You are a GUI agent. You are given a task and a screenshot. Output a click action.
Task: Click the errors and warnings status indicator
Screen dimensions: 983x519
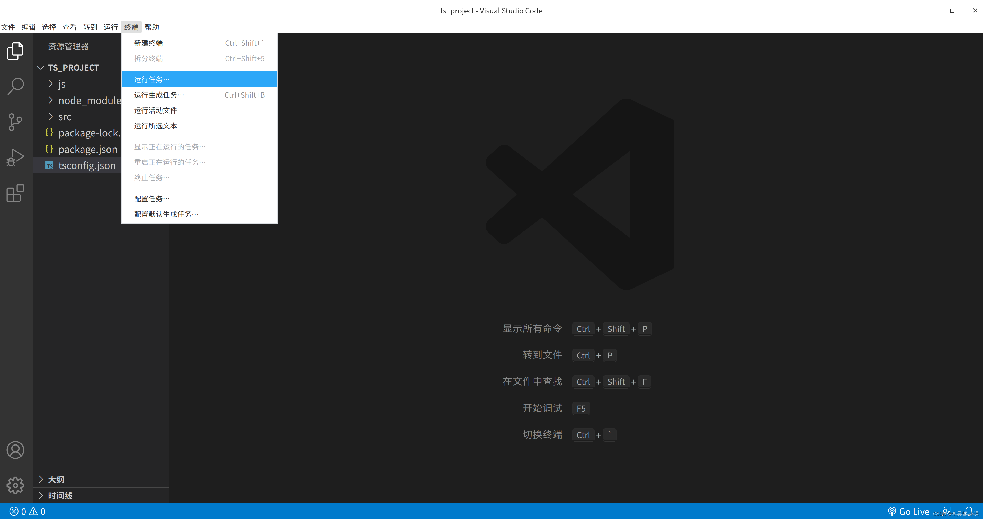pos(28,511)
